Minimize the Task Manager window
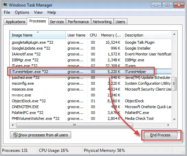Image resolution: width=187 pixels, height=156 pixels. pyautogui.click(x=156, y=5)
